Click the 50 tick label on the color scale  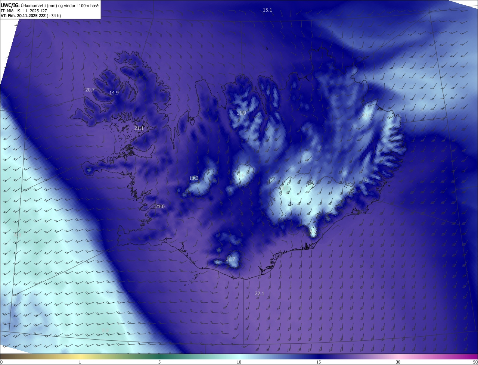pos(475,362)
